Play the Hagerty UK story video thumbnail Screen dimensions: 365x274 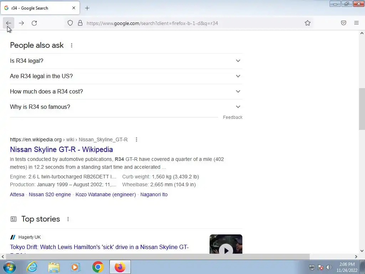(x=226, y=244)
